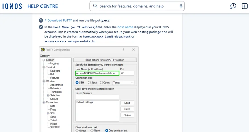This screenshot has height=132, width=249.
Task: Select Selection in the category tree
Action: (x=55, y=95)
